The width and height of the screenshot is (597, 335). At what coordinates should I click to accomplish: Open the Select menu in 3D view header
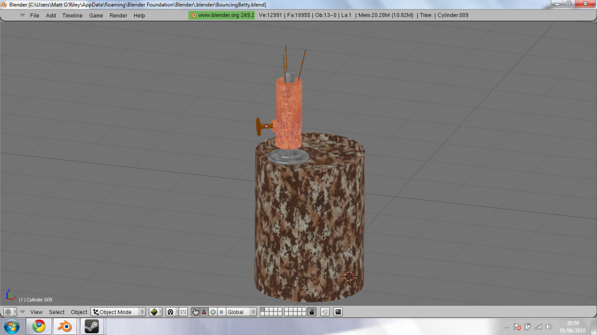click(x=57, y=312)
